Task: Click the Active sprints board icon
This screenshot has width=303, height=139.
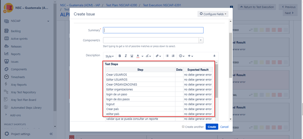Action: click(x=6, y=38)
